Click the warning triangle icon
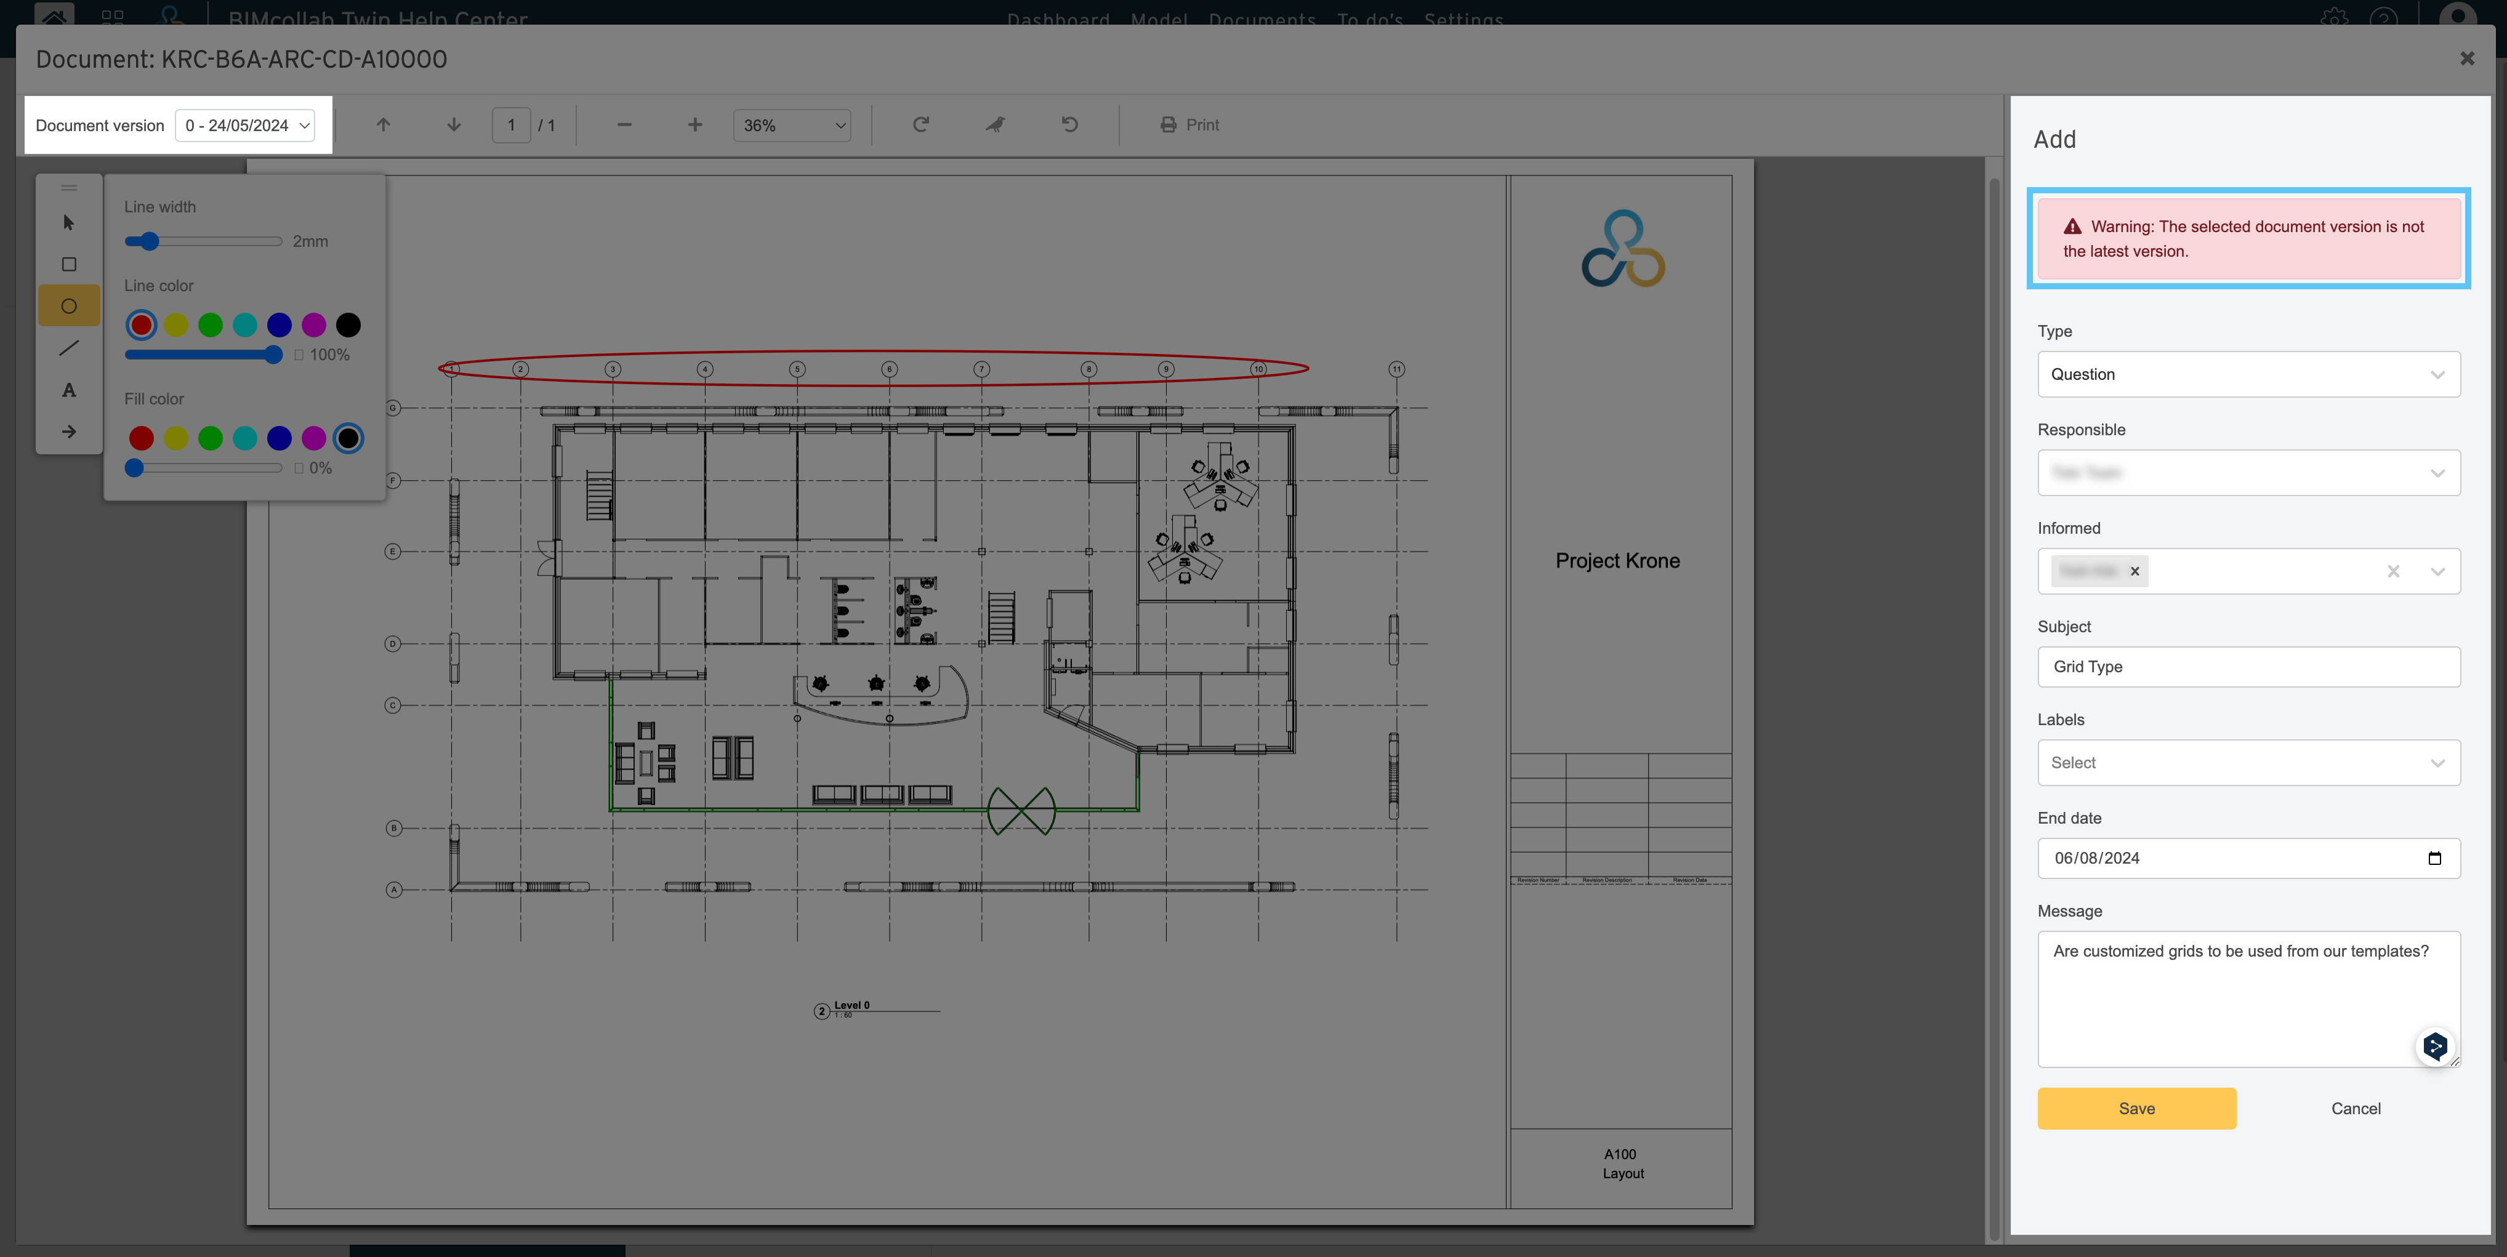 pos(2073,227)
